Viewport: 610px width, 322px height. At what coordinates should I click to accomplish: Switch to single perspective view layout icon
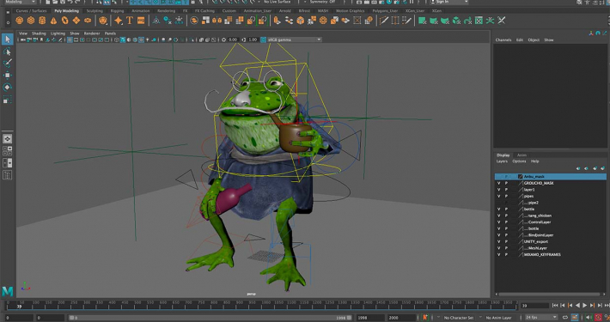point(7,139)
